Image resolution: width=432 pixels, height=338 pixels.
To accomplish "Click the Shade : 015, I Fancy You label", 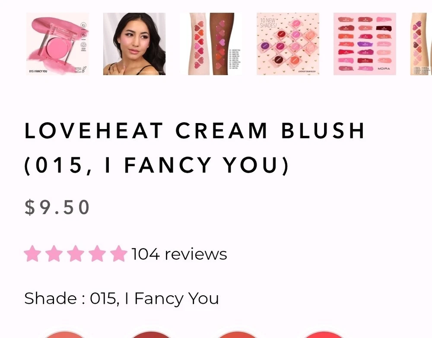I will point(121,299).
